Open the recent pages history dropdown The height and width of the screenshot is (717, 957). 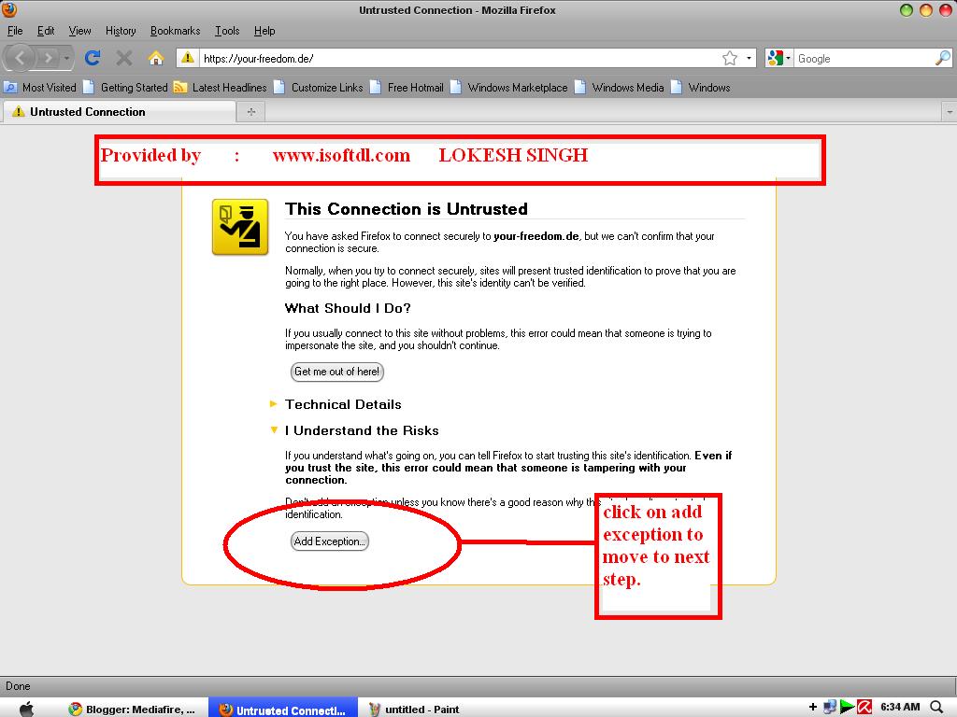[x=66, y=59]
